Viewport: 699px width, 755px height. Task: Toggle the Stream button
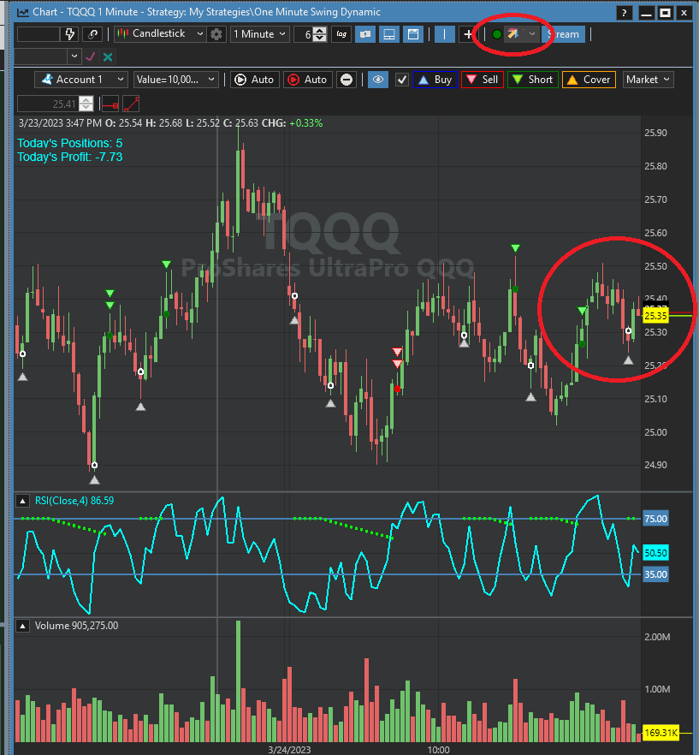(563, 34)
